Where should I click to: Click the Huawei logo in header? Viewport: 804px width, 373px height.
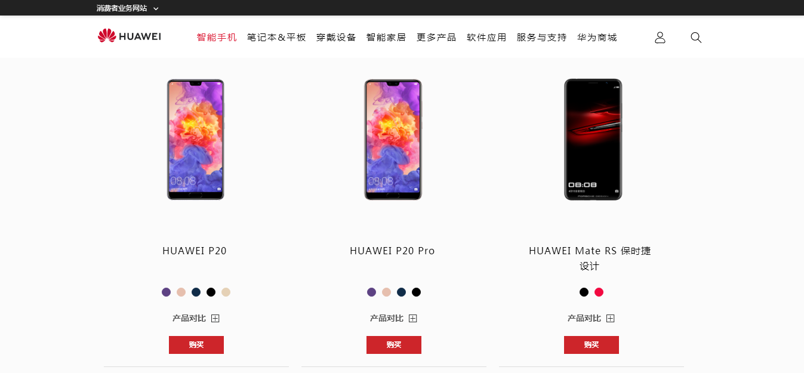coord(130,36)
